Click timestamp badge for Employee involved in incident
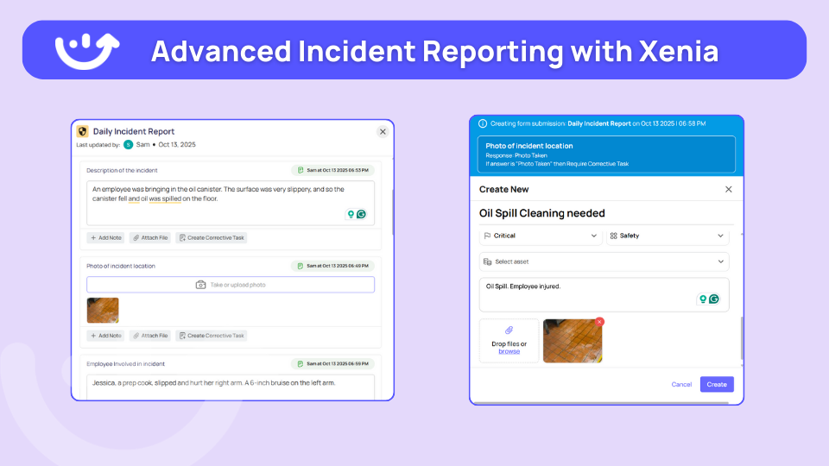Viewport: 829px width, 466px height. point(333,363)
